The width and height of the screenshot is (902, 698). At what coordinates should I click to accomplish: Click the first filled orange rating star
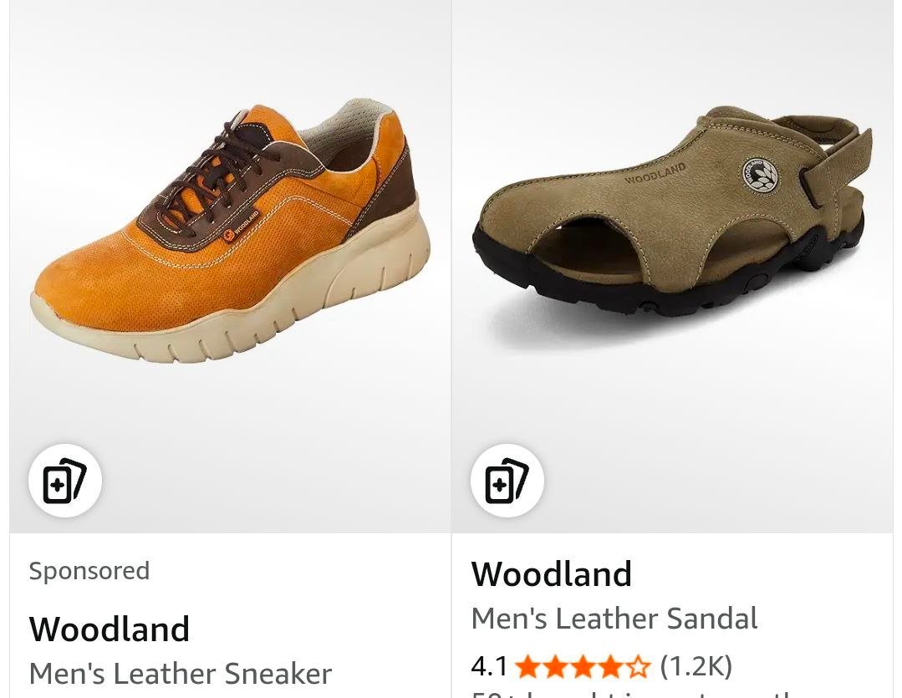(527, 667)
